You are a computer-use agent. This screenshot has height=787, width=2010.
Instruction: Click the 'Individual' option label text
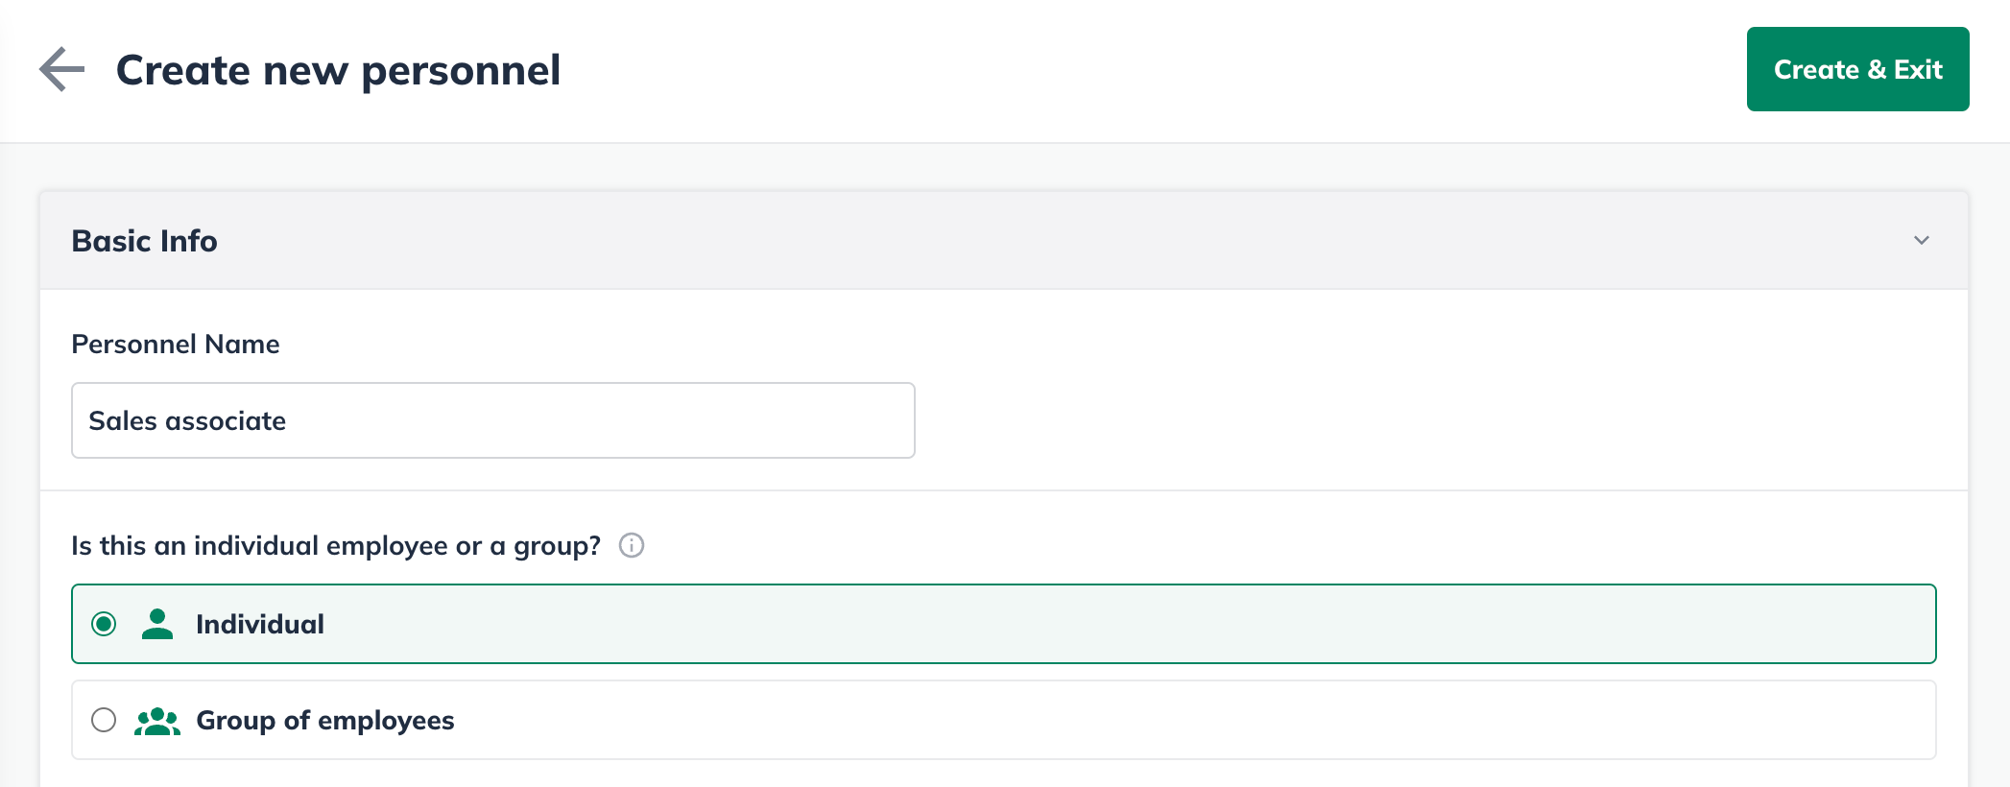click(260, 625)
